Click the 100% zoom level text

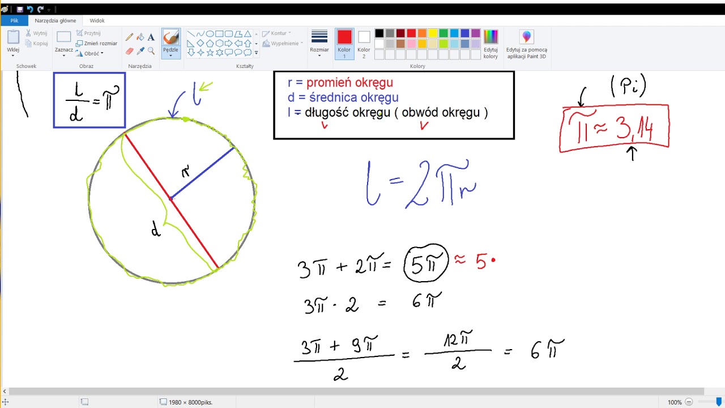(x=675, y=402)
